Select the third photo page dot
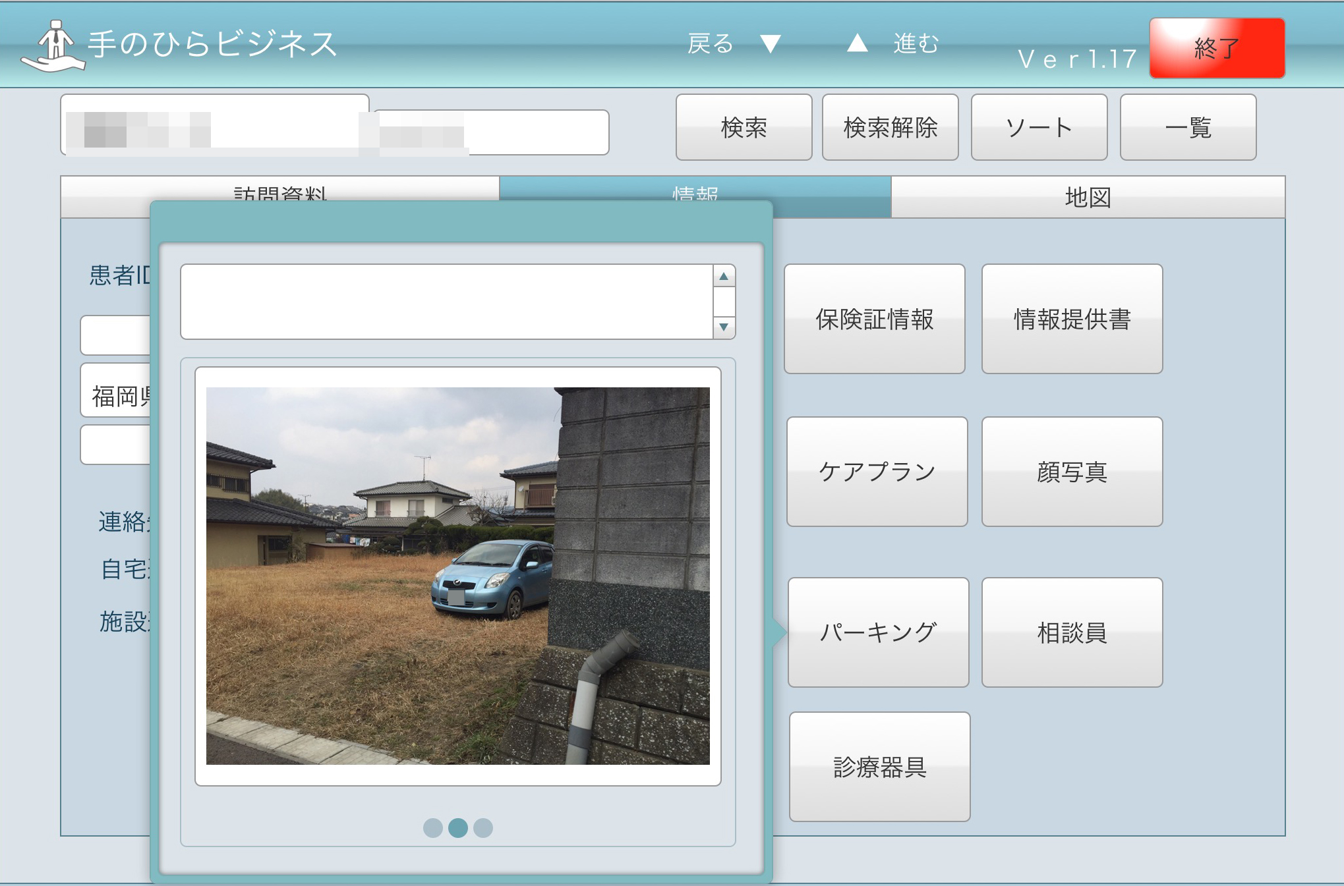The height and width of the screenshot is (886, 1344). pos(483,828)
